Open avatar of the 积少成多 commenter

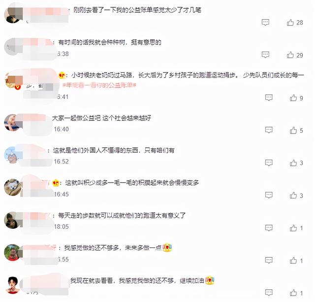12,188
